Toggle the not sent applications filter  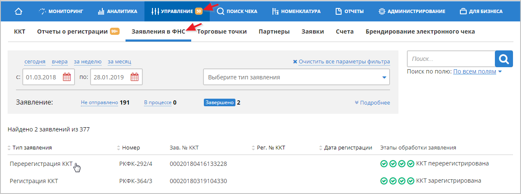(x=99, y=102)
